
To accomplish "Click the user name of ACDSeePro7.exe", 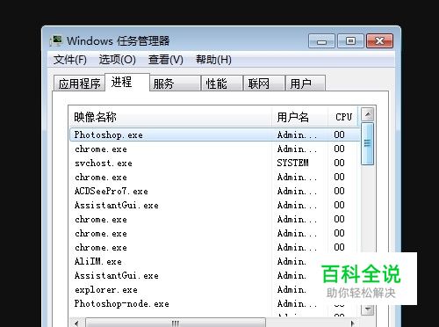I will [x=297, y=191].
